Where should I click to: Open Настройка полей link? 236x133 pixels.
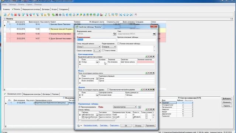91,126
